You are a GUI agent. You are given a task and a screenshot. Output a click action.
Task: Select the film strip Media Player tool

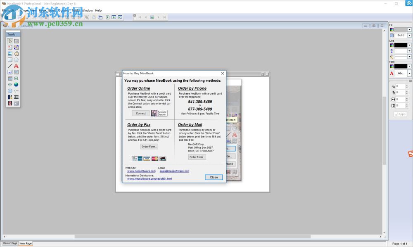[17, 97]
